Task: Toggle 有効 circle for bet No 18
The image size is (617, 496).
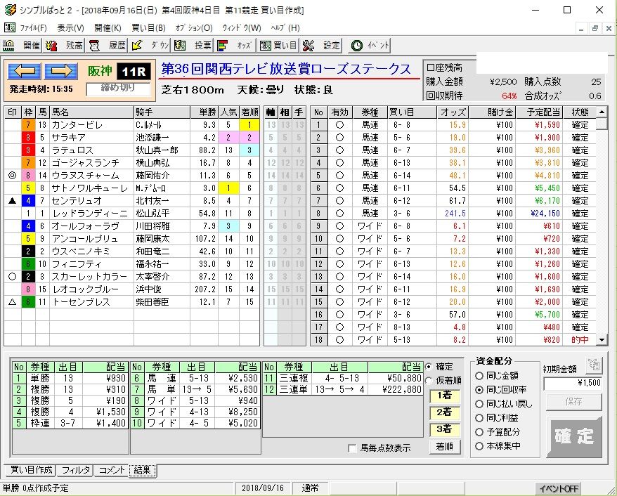Action: [339, 340]
